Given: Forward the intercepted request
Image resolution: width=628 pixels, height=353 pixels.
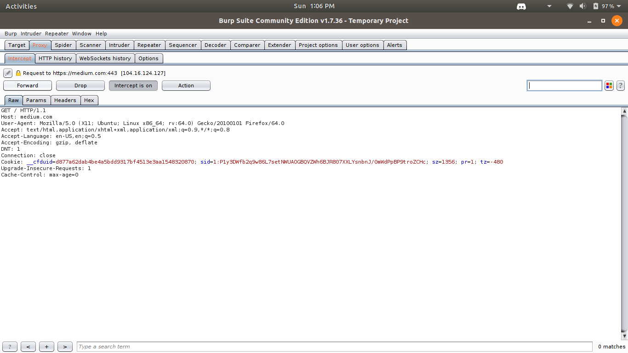Looking at the screenshot, I should click(28, 85).
